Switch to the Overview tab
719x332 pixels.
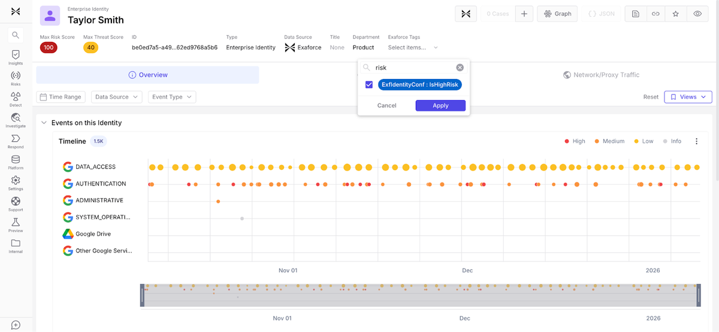pos(147,75)
